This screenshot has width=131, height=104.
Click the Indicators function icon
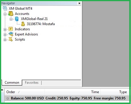[x=11, y=29]
